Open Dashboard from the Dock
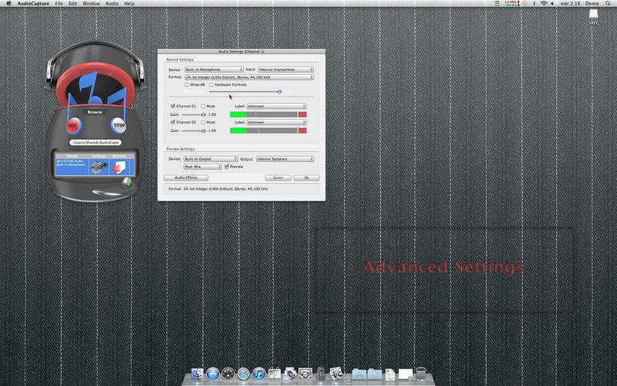The width and height of the screenshot is (617, 386). 228,374
